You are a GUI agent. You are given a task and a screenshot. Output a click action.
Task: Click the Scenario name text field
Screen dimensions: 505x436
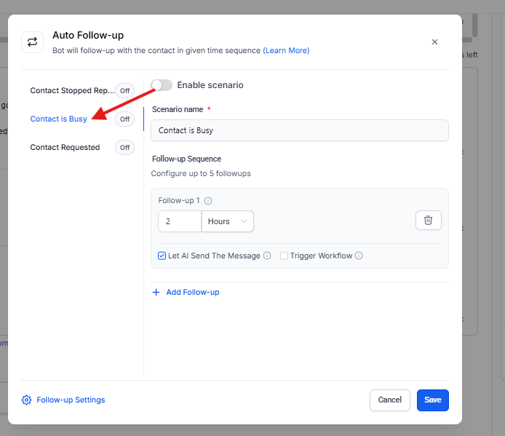(x=299, y=130)
